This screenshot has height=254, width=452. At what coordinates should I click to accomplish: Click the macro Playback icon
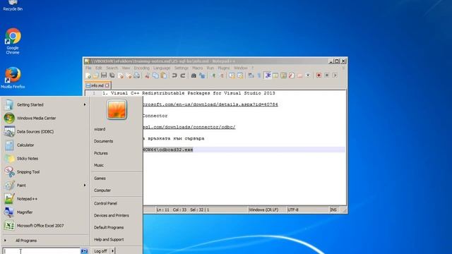(335, 75)
